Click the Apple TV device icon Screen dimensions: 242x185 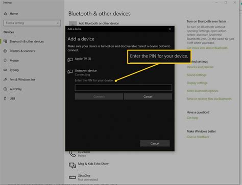pyautogui.click(x=70, y=60)
